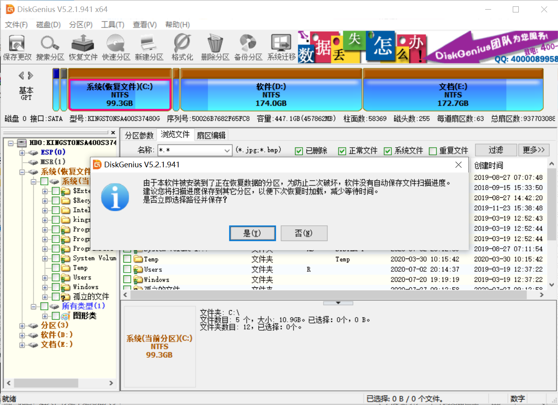The width and height of the screenshot is (558, 405).
Task: Open the 磁盘(D) menu
Action: tap(48, 25)
